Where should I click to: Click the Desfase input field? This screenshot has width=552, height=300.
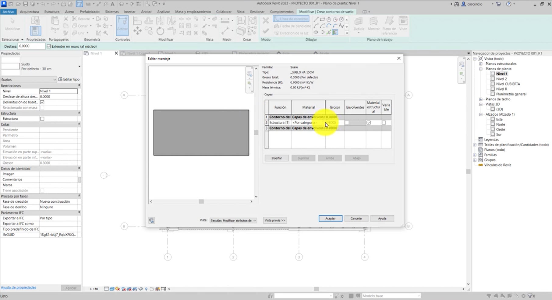click(31, 46)
